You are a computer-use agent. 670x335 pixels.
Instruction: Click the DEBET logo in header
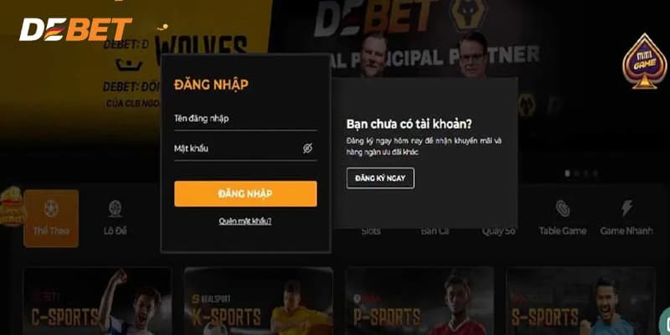[x=75, y=29]
